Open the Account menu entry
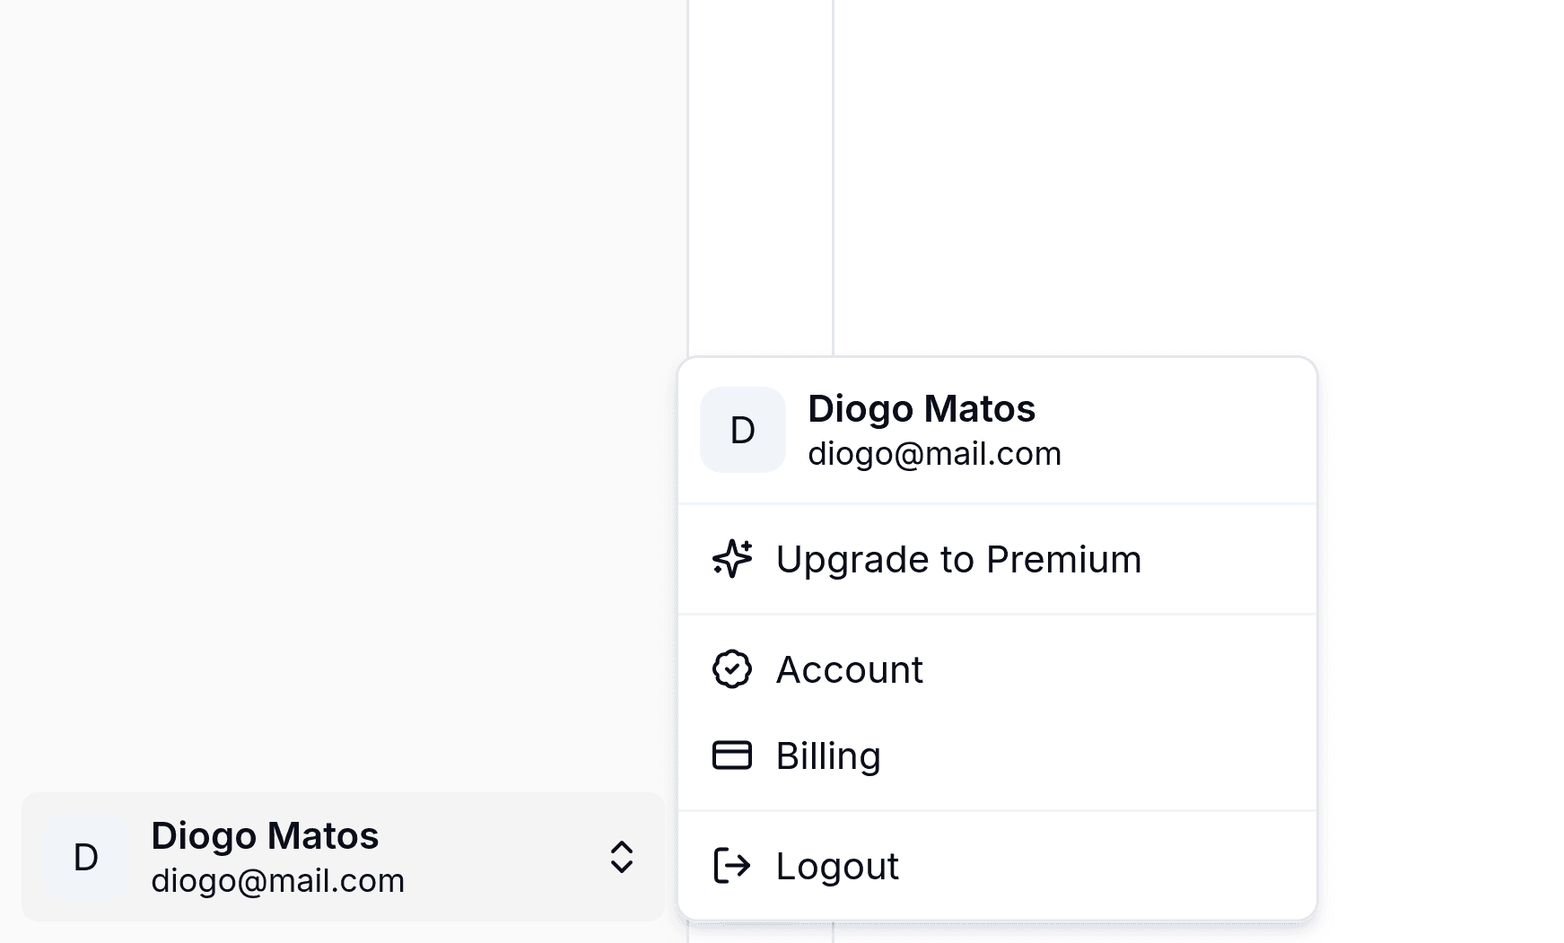The height and width of the screenshot is (943, 1564). point(997,669)
